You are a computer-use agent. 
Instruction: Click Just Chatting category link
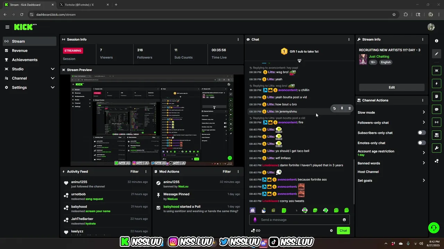click(x=379, y=56)
